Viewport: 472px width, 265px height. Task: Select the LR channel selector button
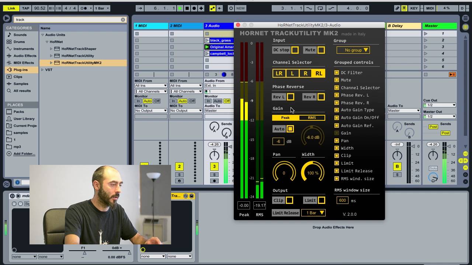[x=279, y=73]
